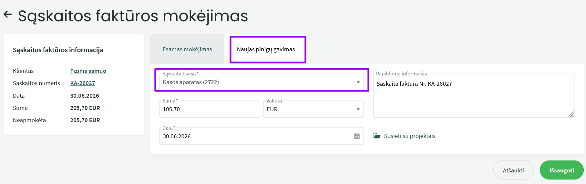The width and height of the screenshot is (586, 184).
Task: Switch to the Esamas mokėjimas tab
Action: 187,49
